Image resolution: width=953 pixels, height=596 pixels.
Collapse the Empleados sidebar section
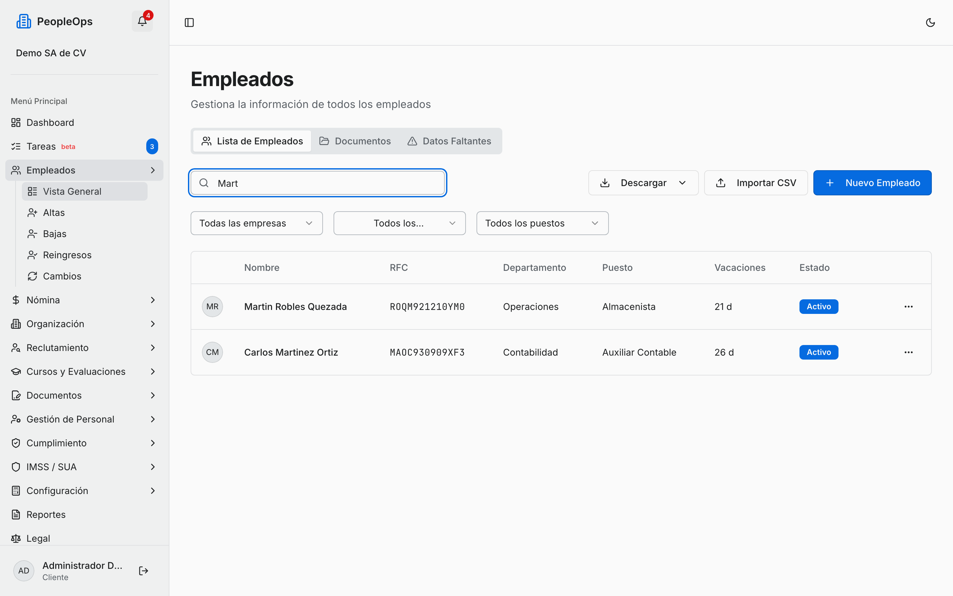pyautogui.click(x=84, y=170)
